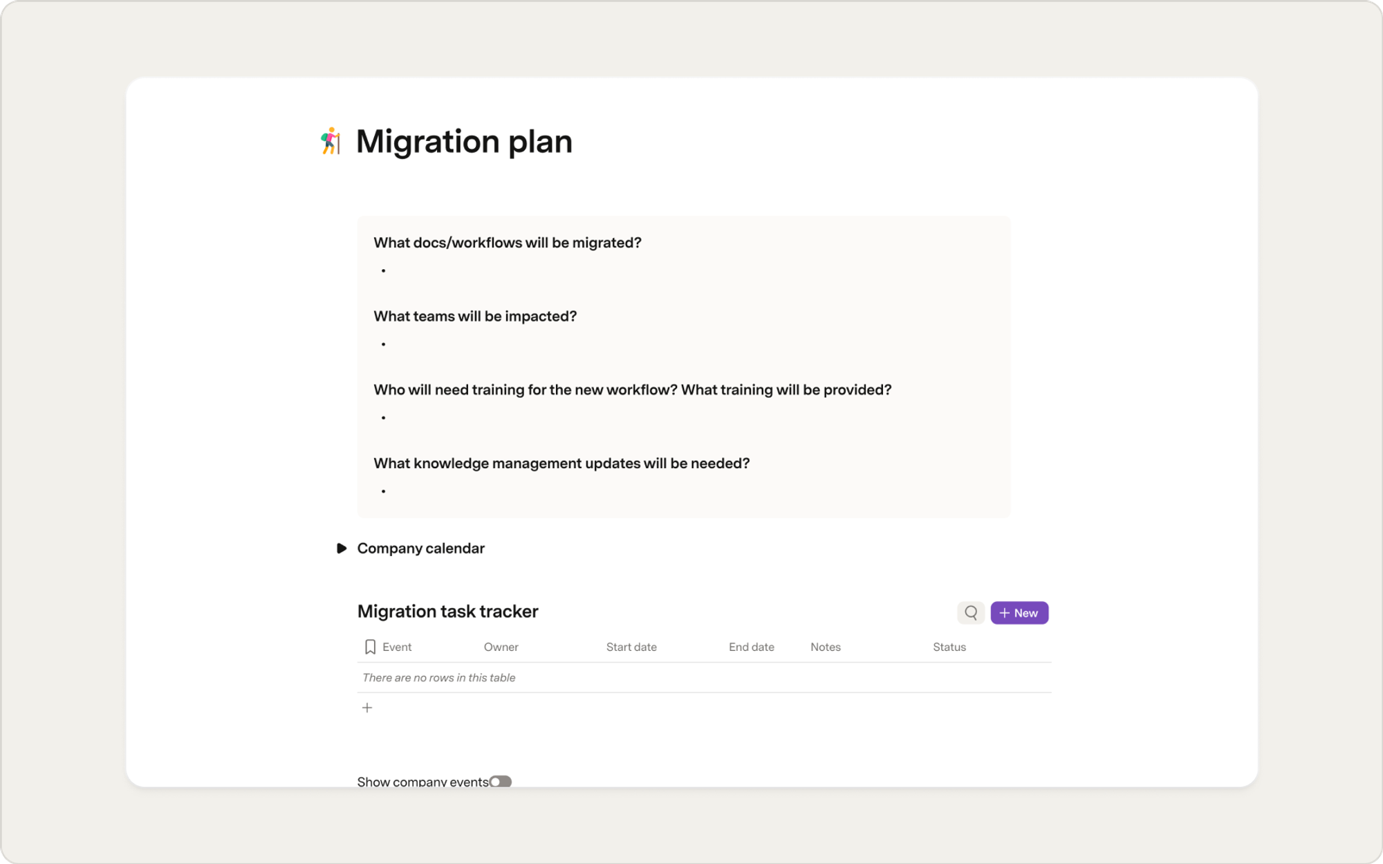Click the bookmark icon beside Event column
The height and width of the screenshot is (864, 1383).
pos(370,647)
